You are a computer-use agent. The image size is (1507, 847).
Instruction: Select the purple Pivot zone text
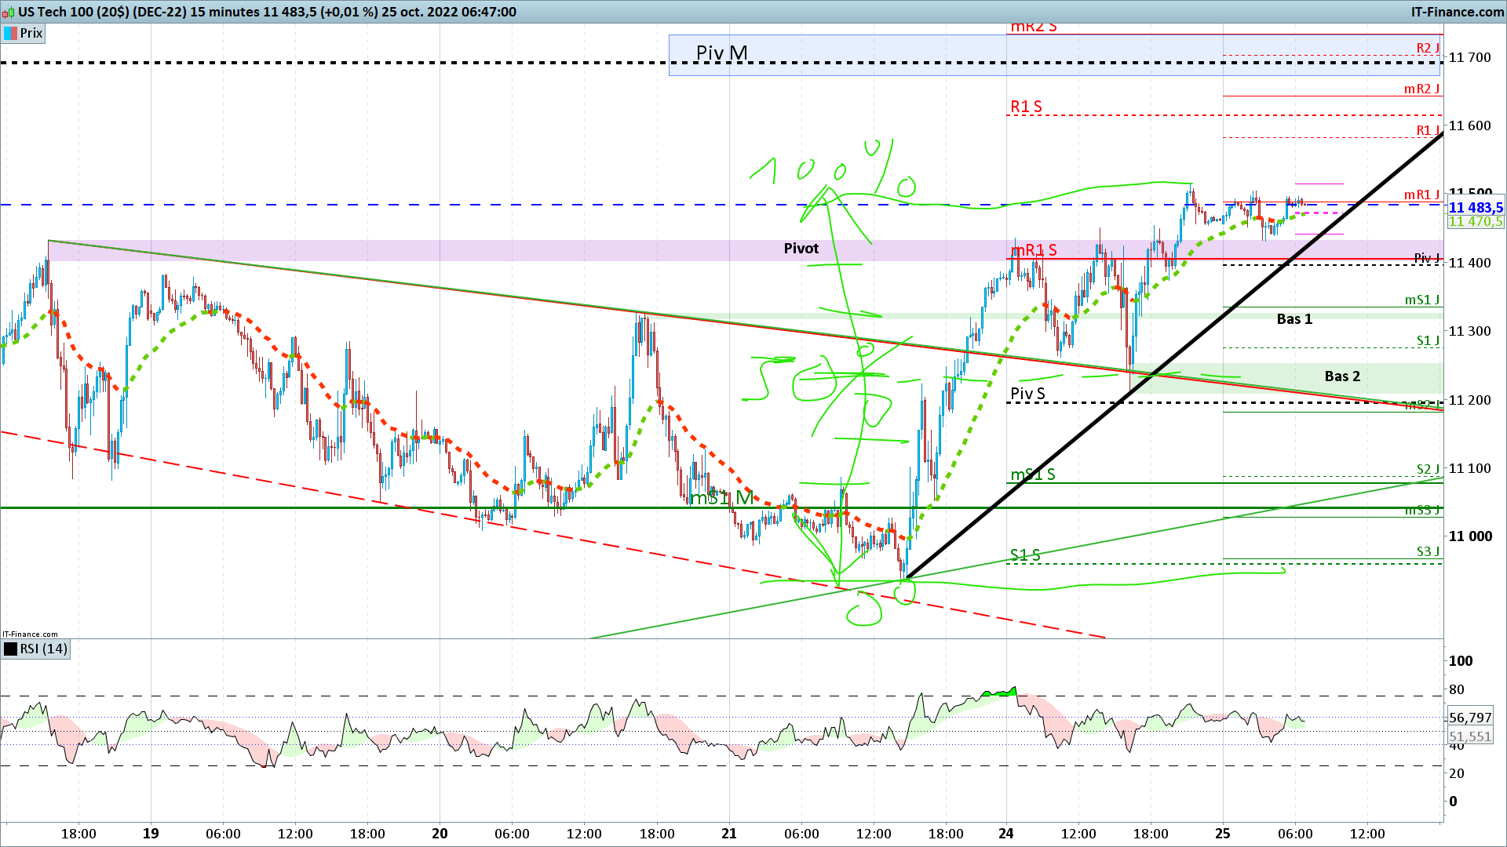tap(801, 249)
